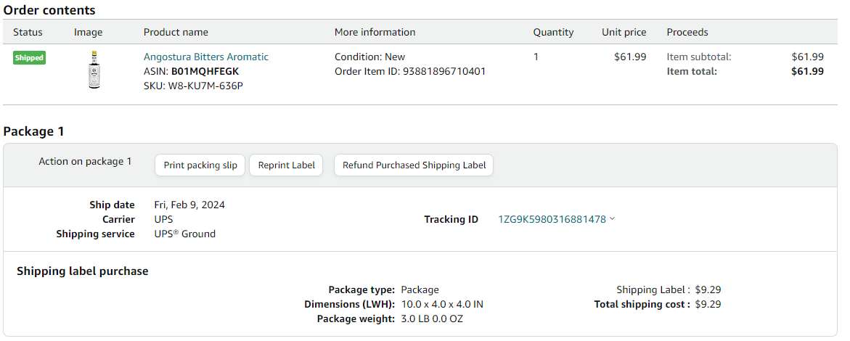This screenshot has width=850, height=341.
Task: Open the Angostura Bitters Aromatic product link
Action: 206,57
